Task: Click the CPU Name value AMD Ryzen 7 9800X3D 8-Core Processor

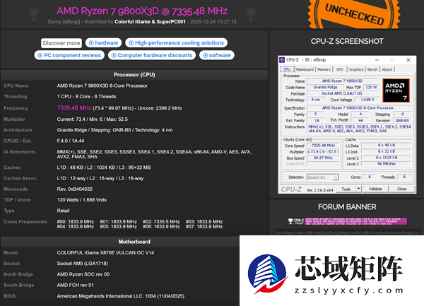Action: [102, 86]
